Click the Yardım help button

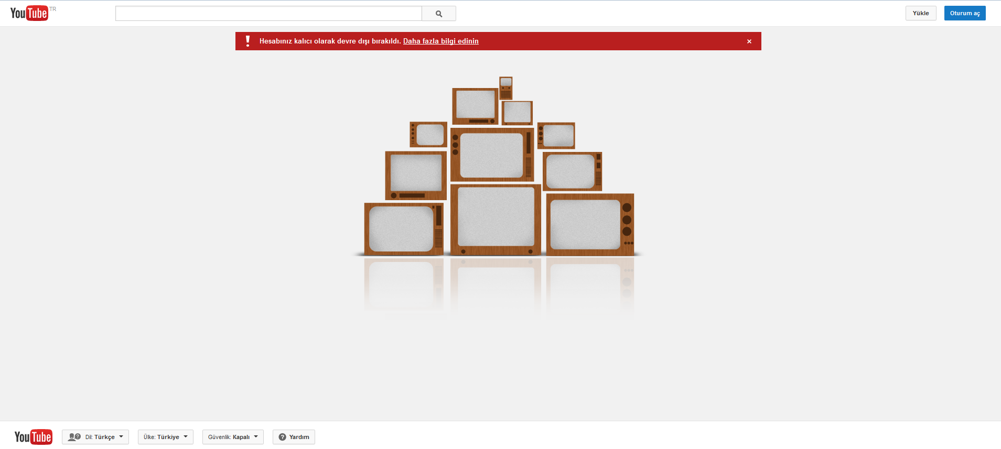tap(294, 437)
